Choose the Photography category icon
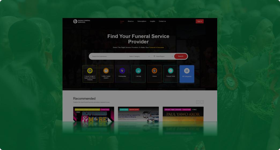Screen dimensions: 280x150 pyautogui.click(x=122, y=71)
